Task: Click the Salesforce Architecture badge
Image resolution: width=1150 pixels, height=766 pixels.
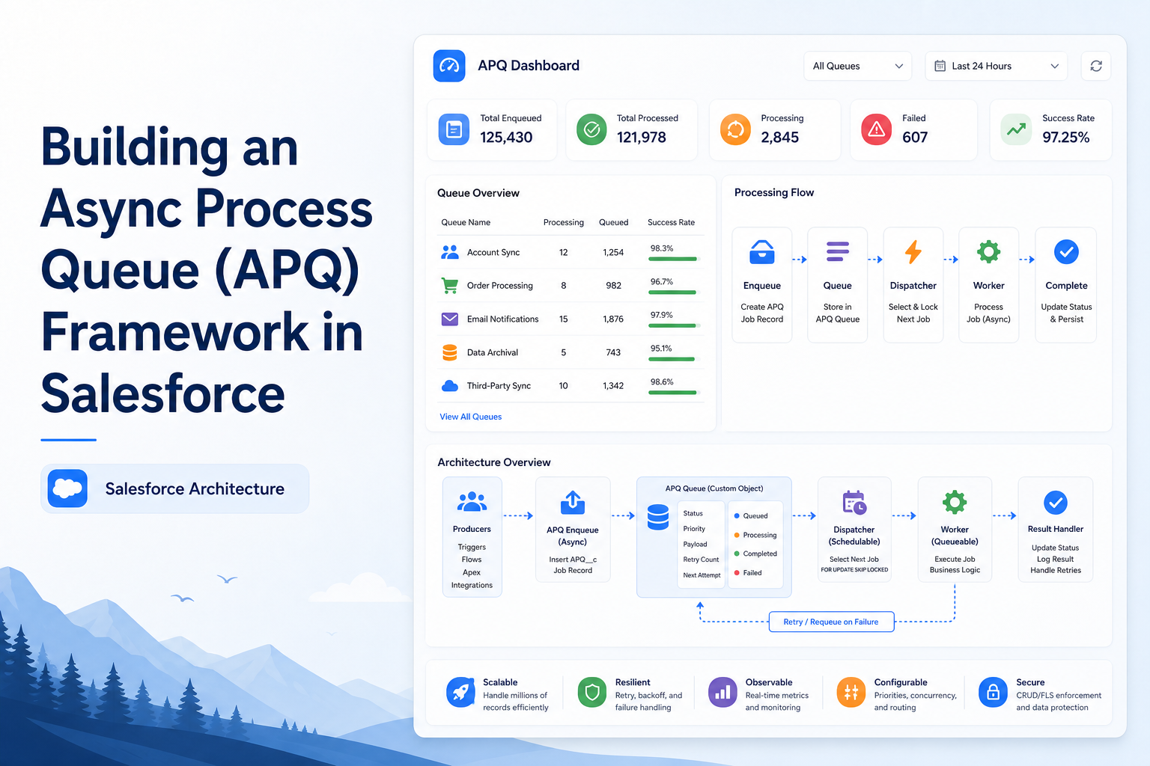Action: click(174, 488)
